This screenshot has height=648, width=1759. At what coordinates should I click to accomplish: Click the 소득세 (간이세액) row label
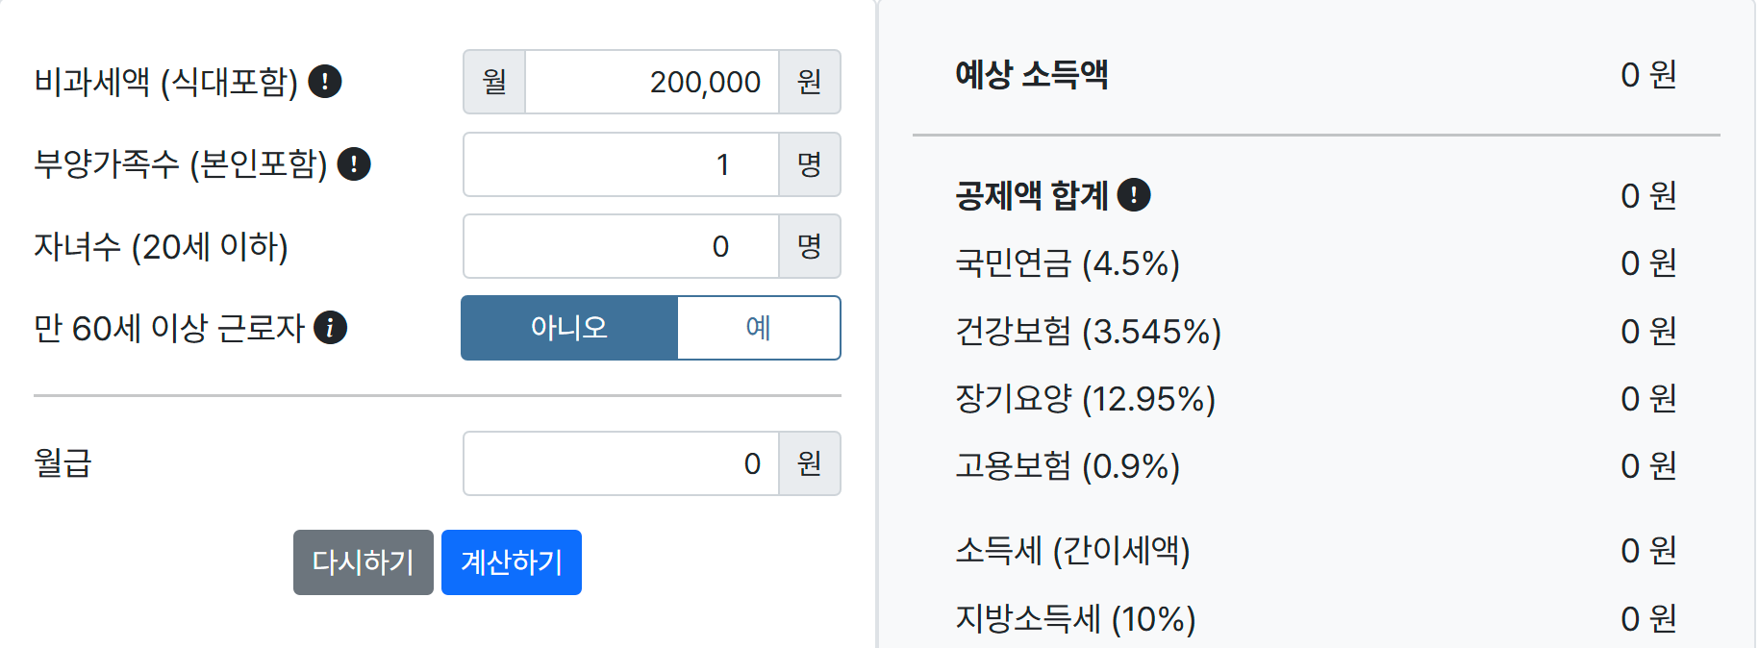point(1072,550)
